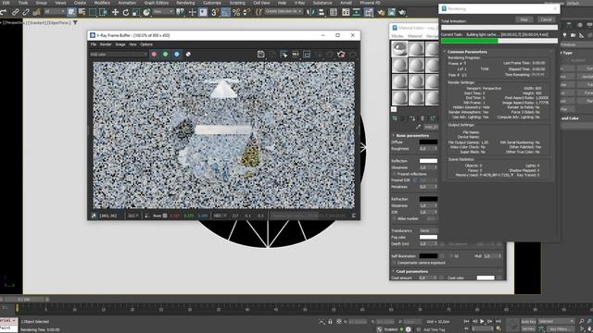Image resolution: width=593 pixels, height=333 pixels.
Task: Click the Diffuse color swatch
Action: [x=428, y=142]
